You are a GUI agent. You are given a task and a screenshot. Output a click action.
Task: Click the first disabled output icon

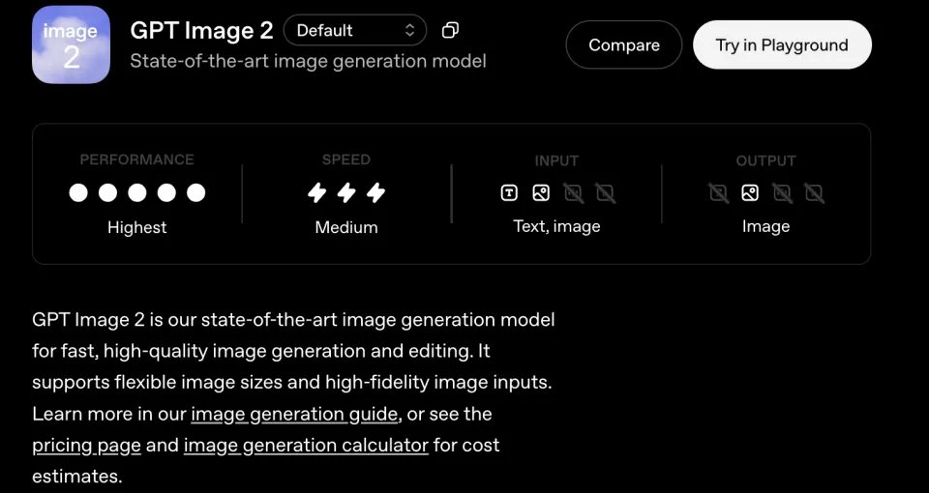[718, 193]
